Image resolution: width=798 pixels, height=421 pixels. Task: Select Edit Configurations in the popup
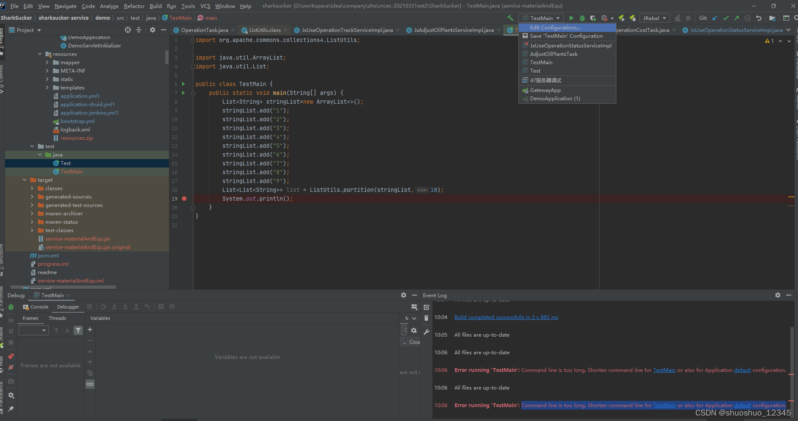pyautogui.click(x=555, y=27)
